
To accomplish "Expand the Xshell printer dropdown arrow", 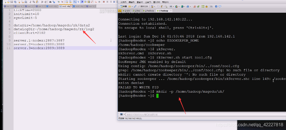I will 173,6.
